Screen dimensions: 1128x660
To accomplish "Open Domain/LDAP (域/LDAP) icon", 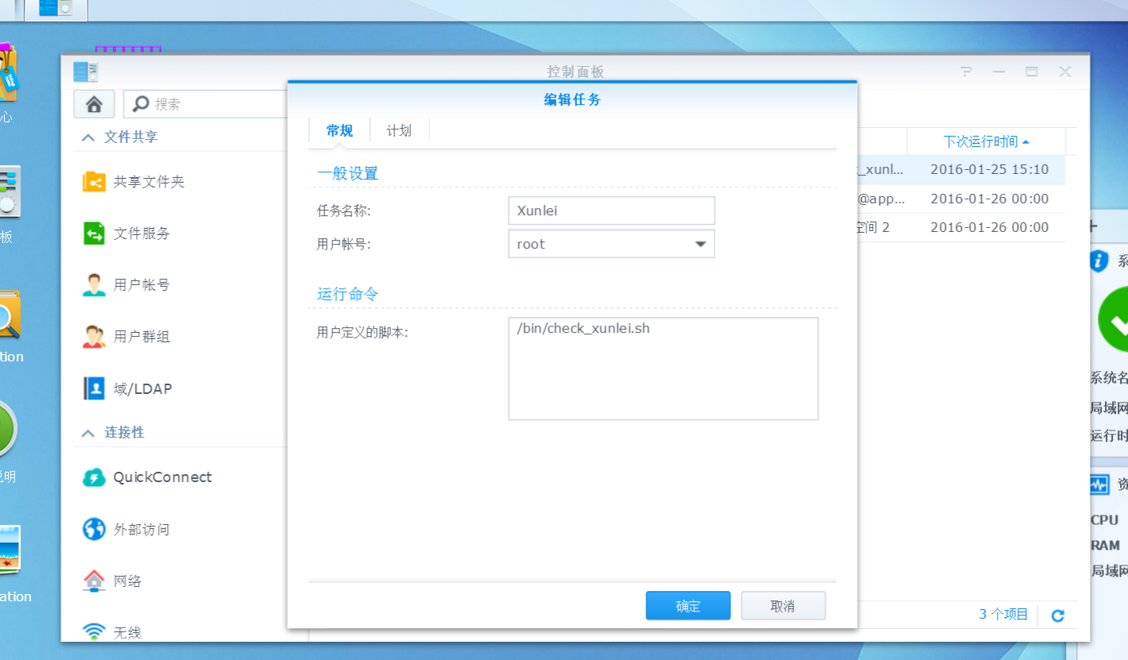I will 94,388.
